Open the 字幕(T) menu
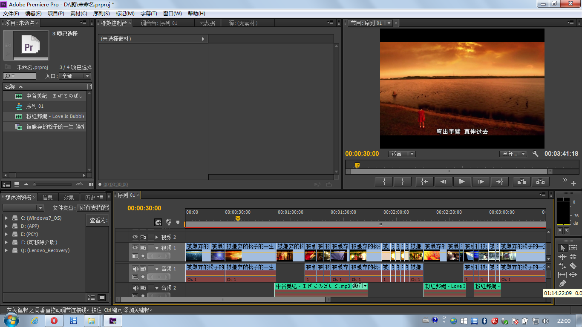582x327 pixels. [x=149, y=14]
